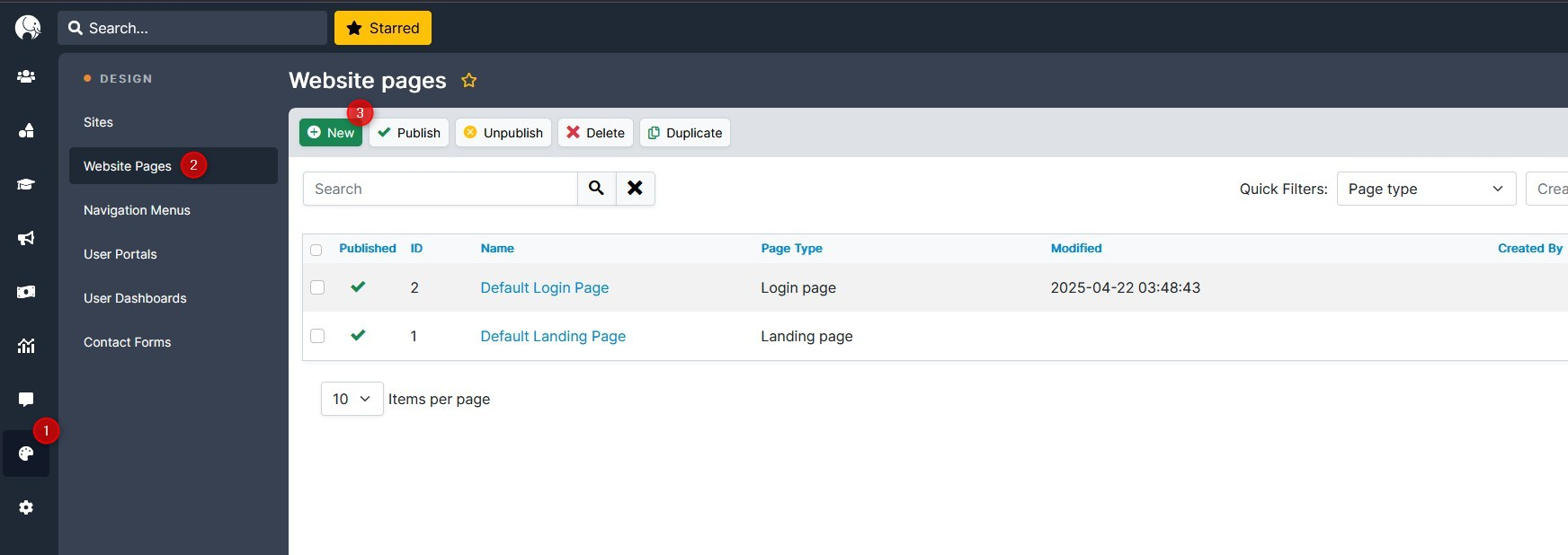Click the green check for Default Landing Page

[358, 336]
